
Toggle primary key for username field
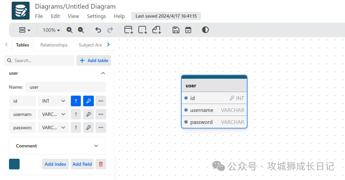88,114
